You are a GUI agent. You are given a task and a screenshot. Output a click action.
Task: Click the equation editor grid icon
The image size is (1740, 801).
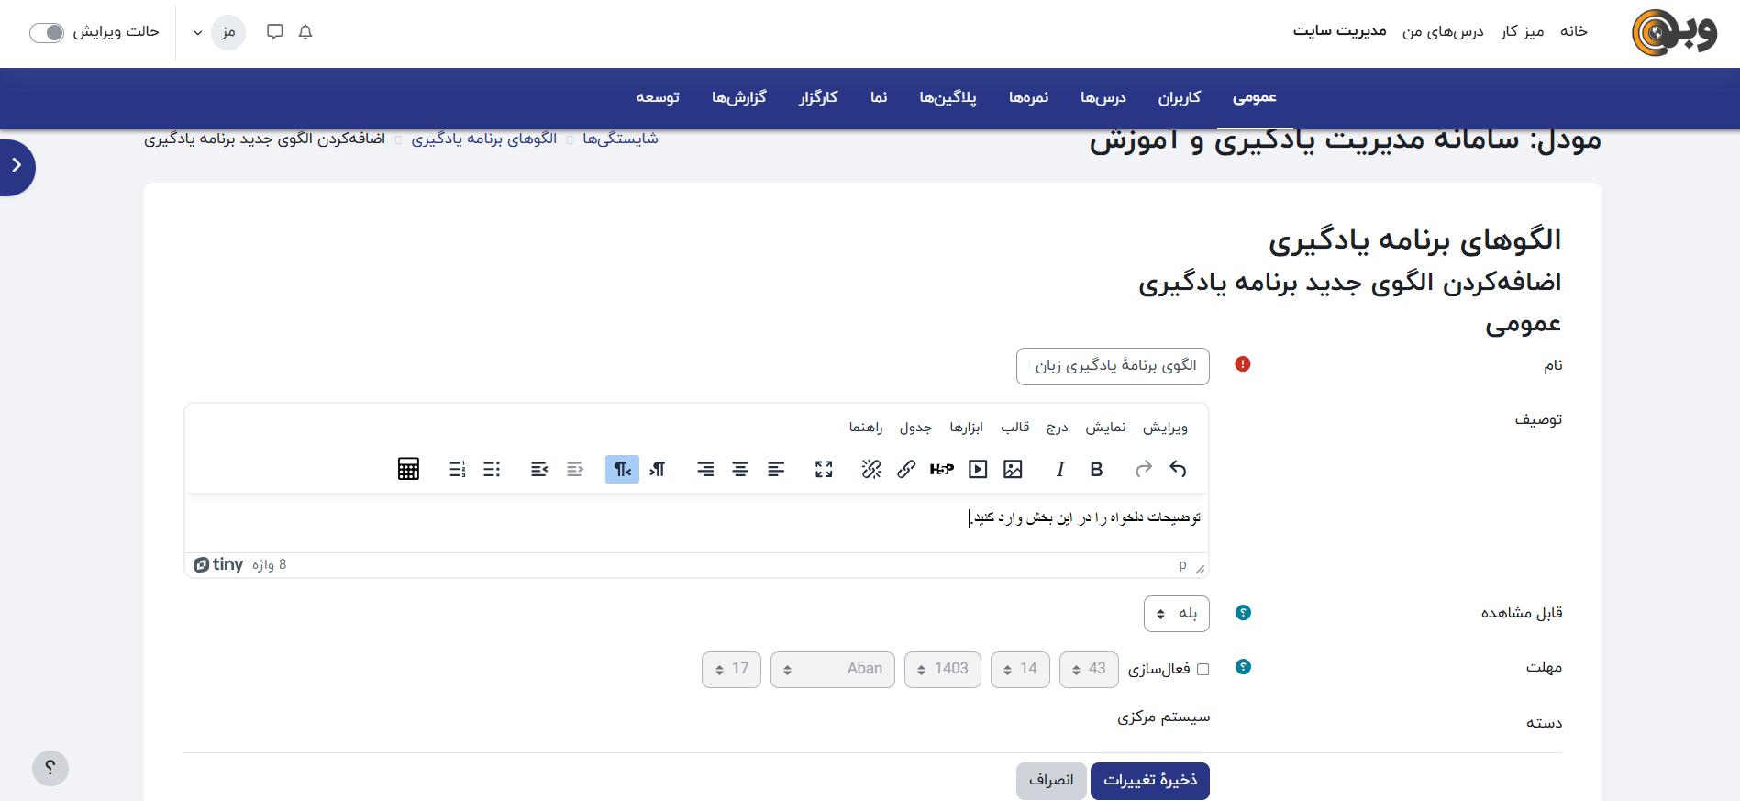tap(408, 470)
